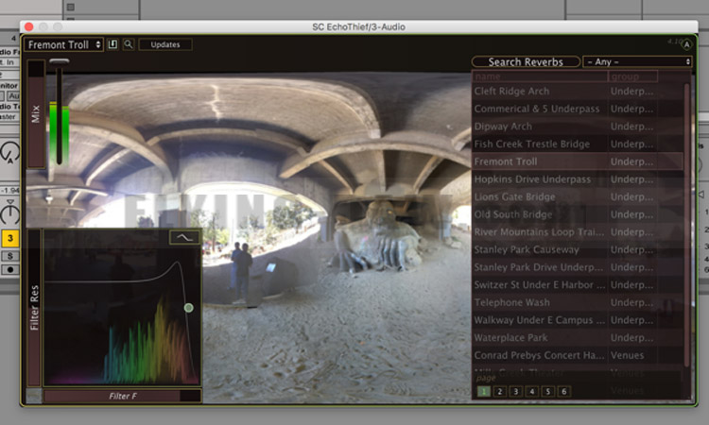Go to page 1 of reverbs

[x=484, y=392]
